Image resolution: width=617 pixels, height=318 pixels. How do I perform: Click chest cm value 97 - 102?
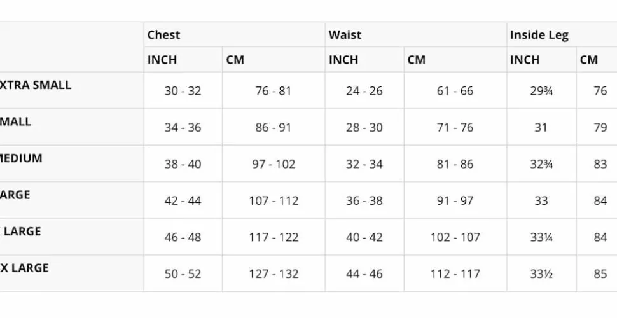[x=274, y=164]
